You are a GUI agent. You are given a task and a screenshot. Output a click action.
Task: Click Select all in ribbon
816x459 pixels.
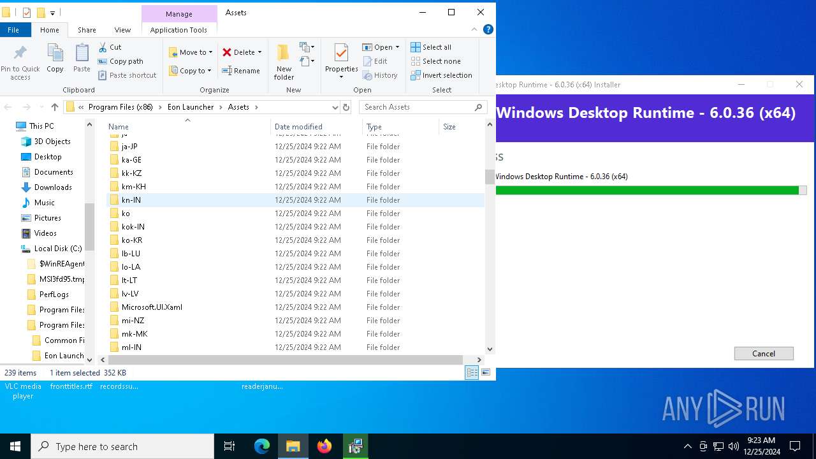(x=431, y=47)
